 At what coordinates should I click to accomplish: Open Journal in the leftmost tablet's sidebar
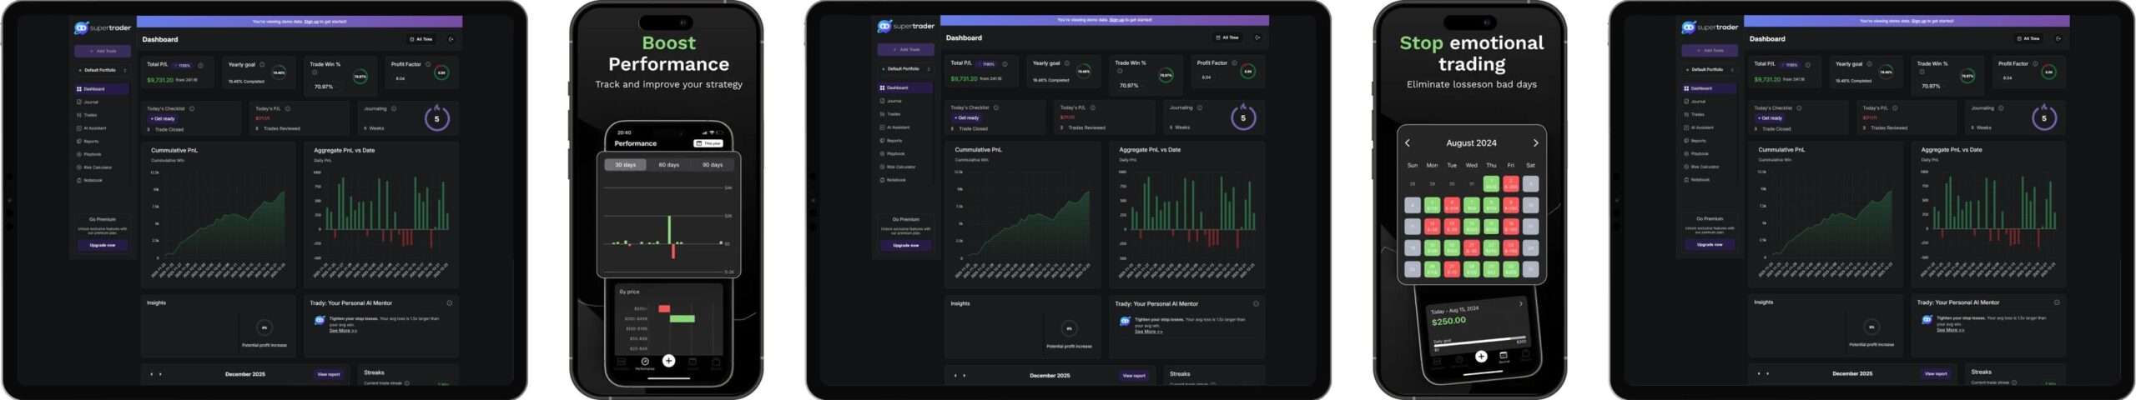pyautogui.click(x=91, y=102)
